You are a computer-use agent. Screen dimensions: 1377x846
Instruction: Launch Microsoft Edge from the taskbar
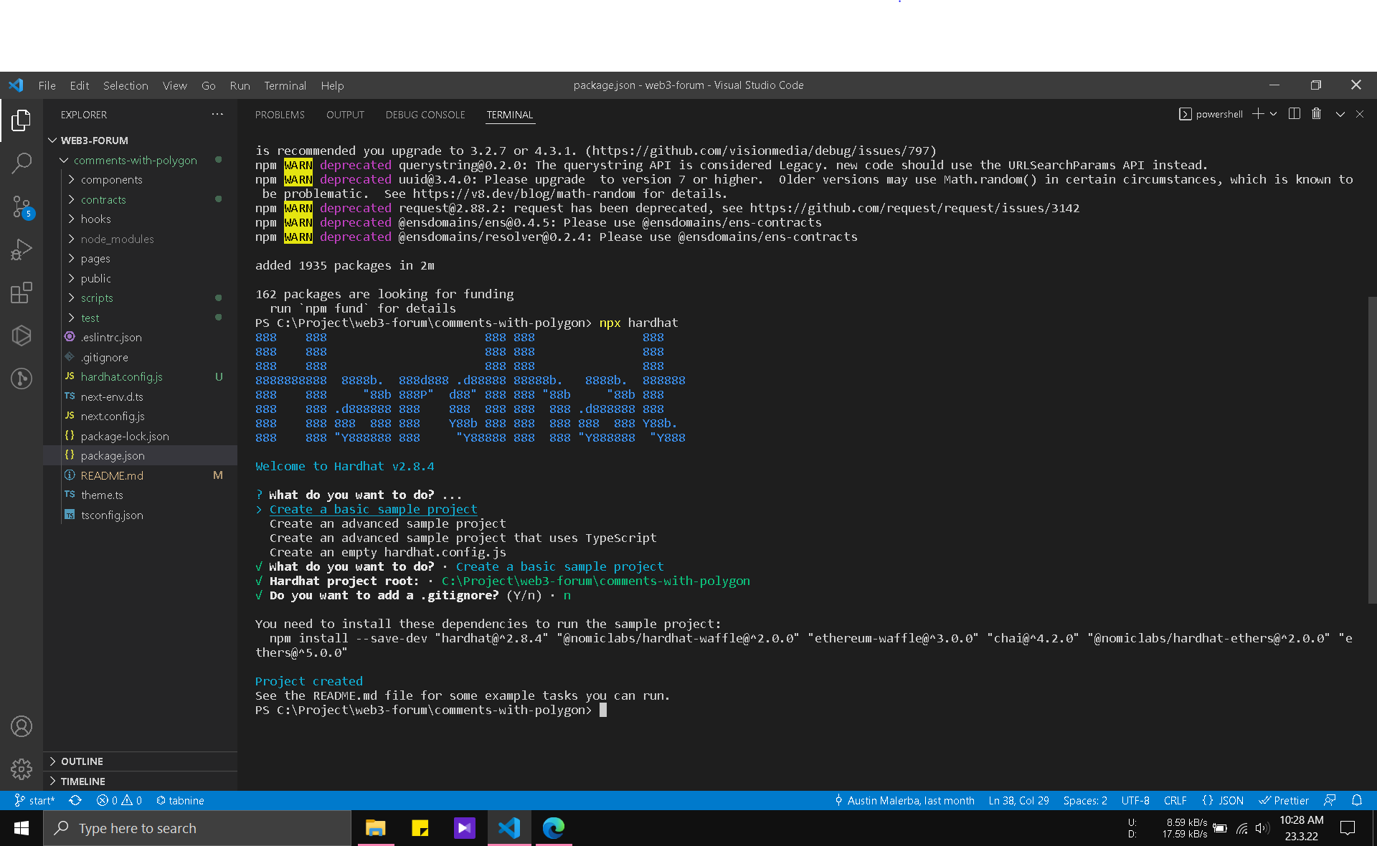[553, 828]
